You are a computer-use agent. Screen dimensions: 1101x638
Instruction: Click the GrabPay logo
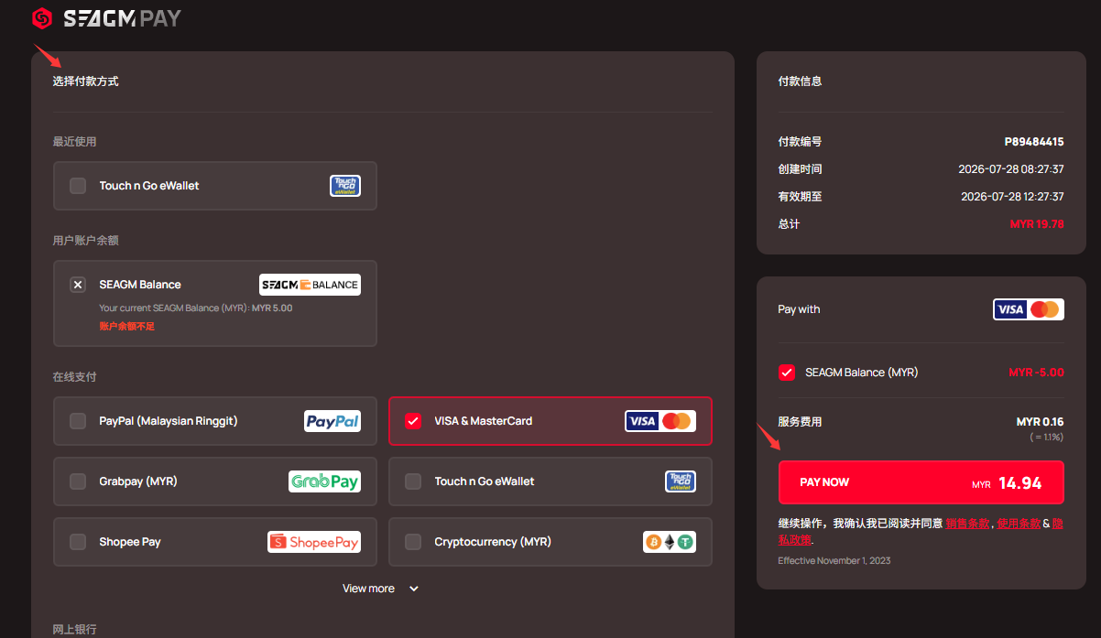[x=324, y=481]
